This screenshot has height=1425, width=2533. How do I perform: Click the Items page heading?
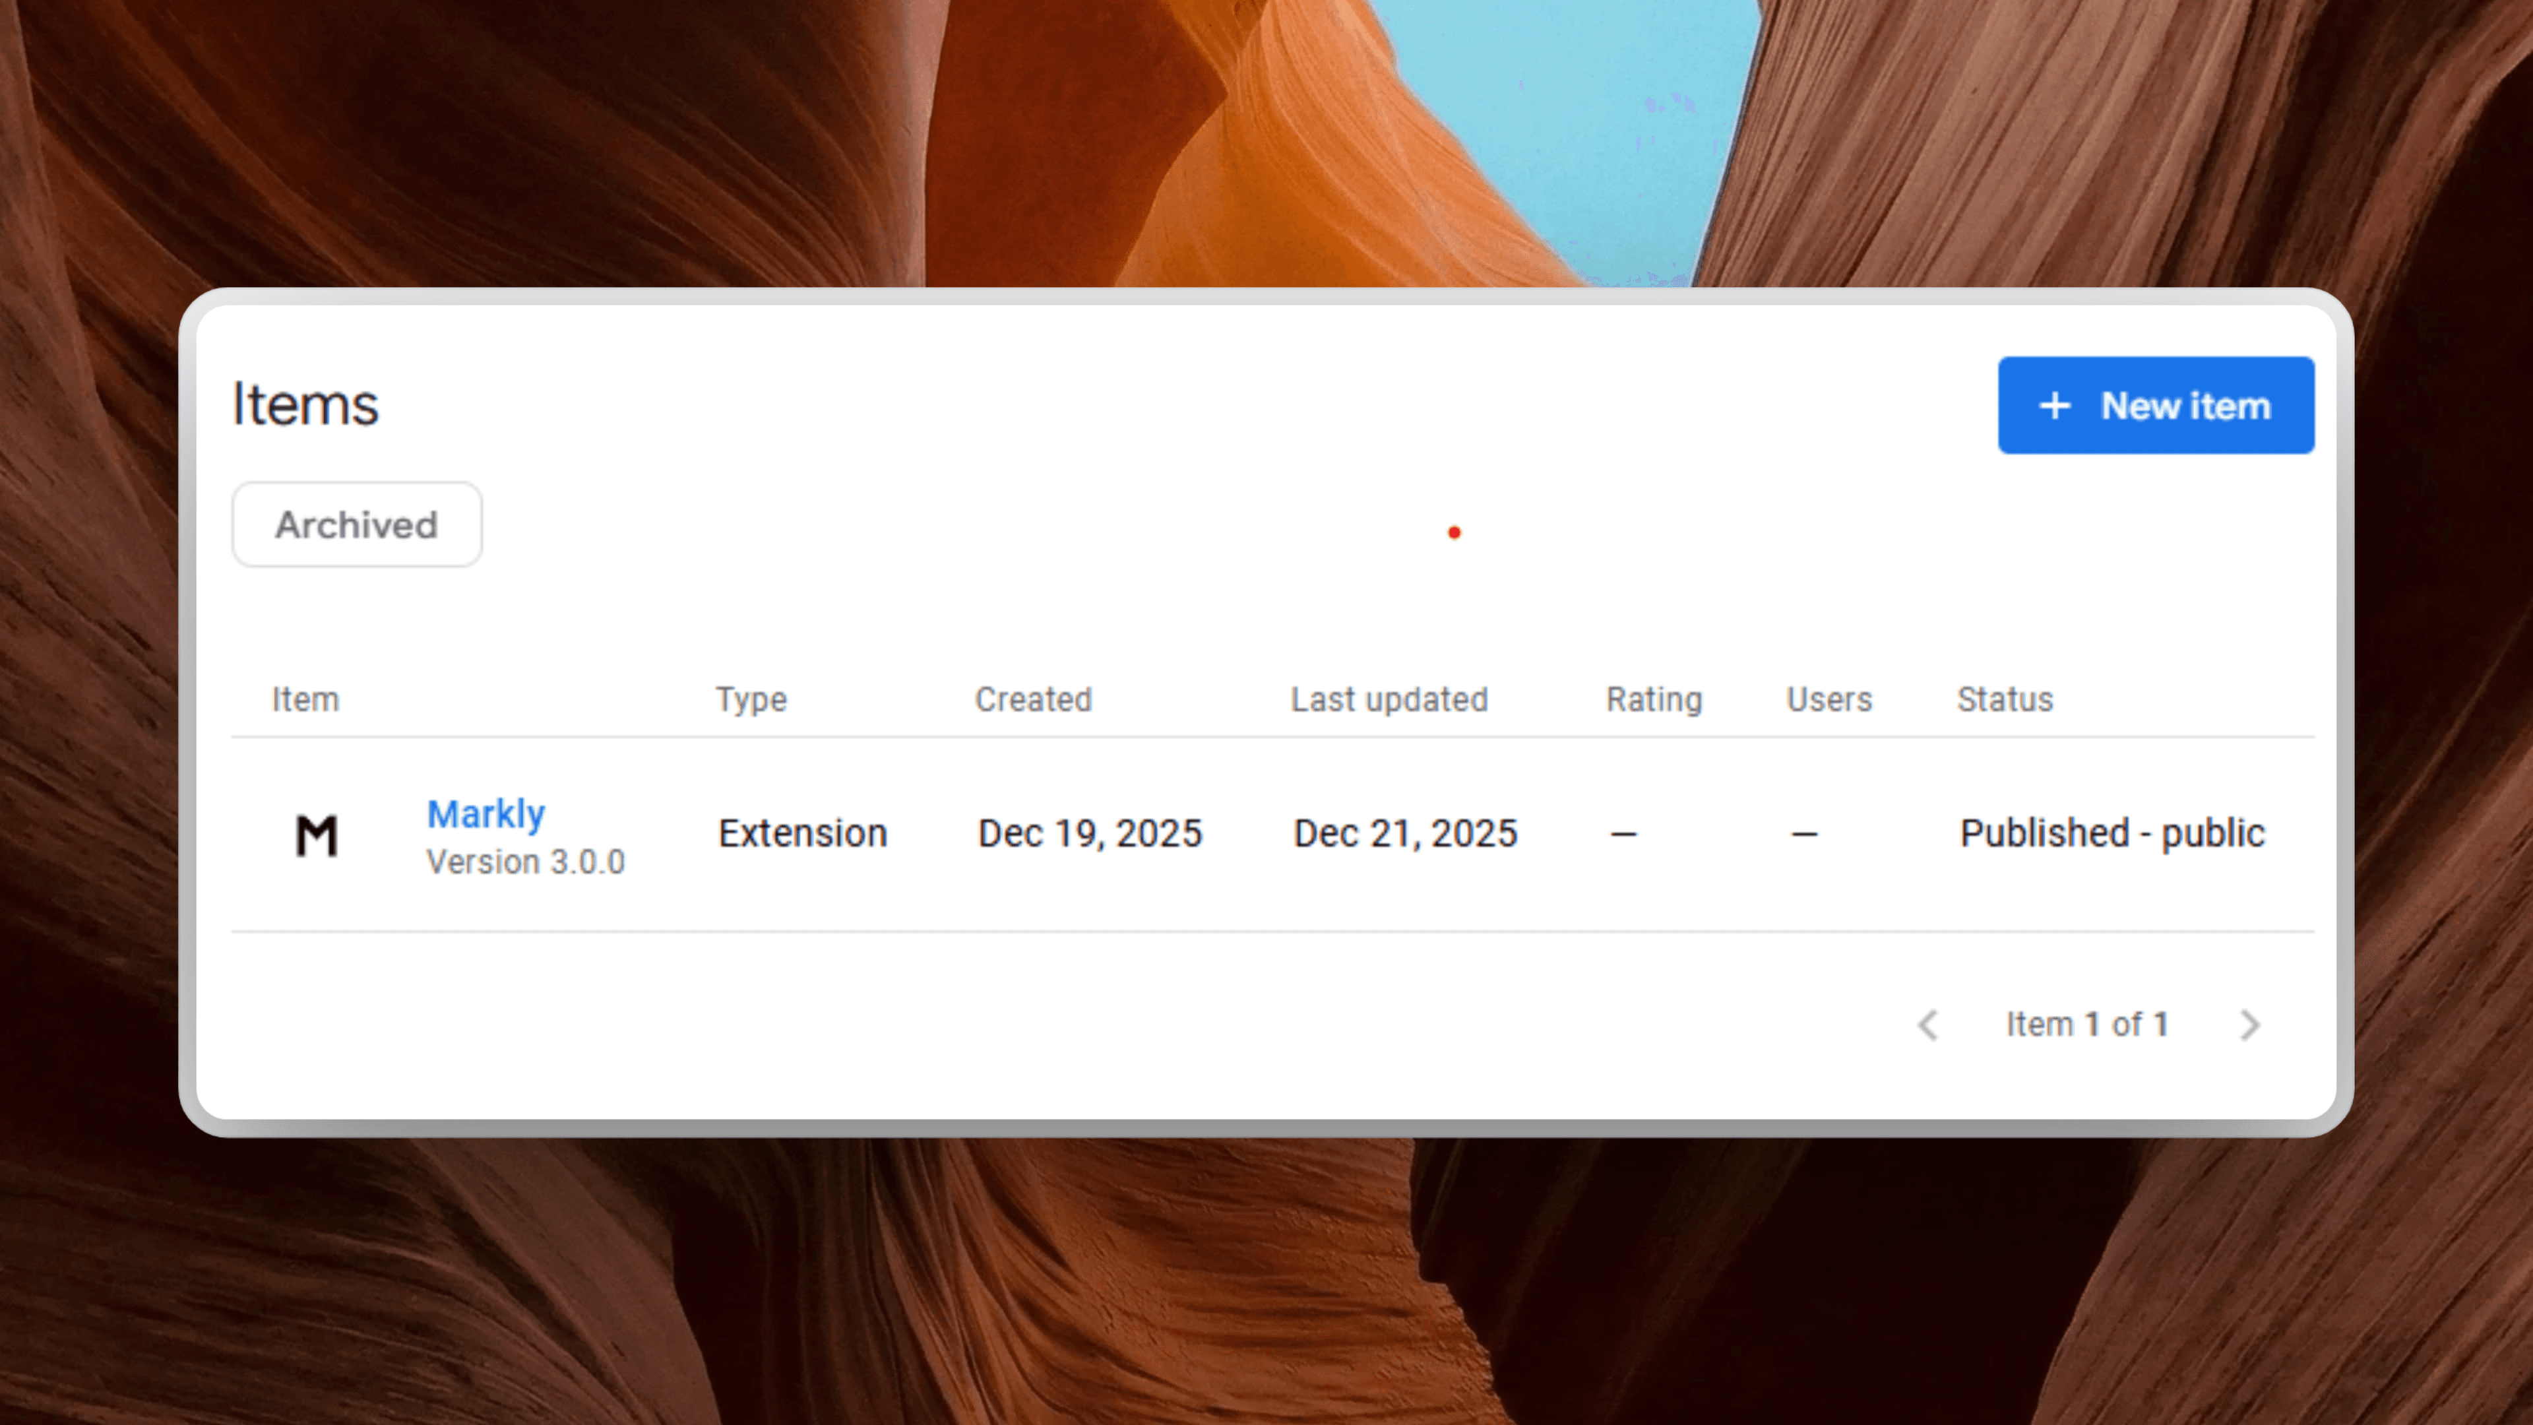pyautogui.click(x=306, y=404)
